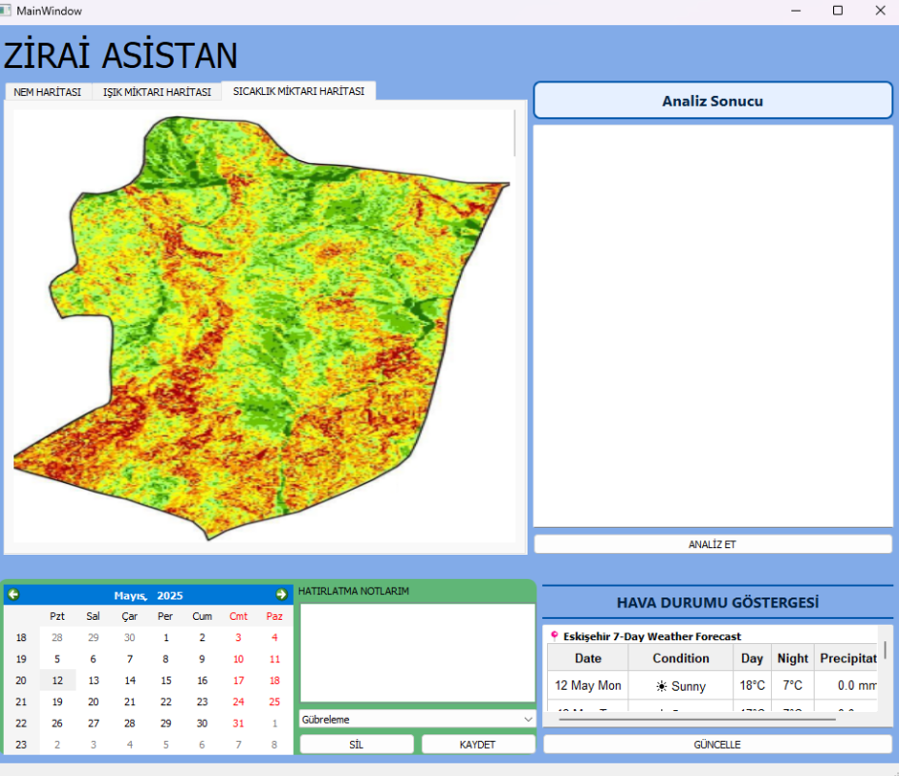Click GÜNCELLE to refresh weather
The width and height of the screenshot is (899, 776).
pyautogui.click(x=717, y=744)
